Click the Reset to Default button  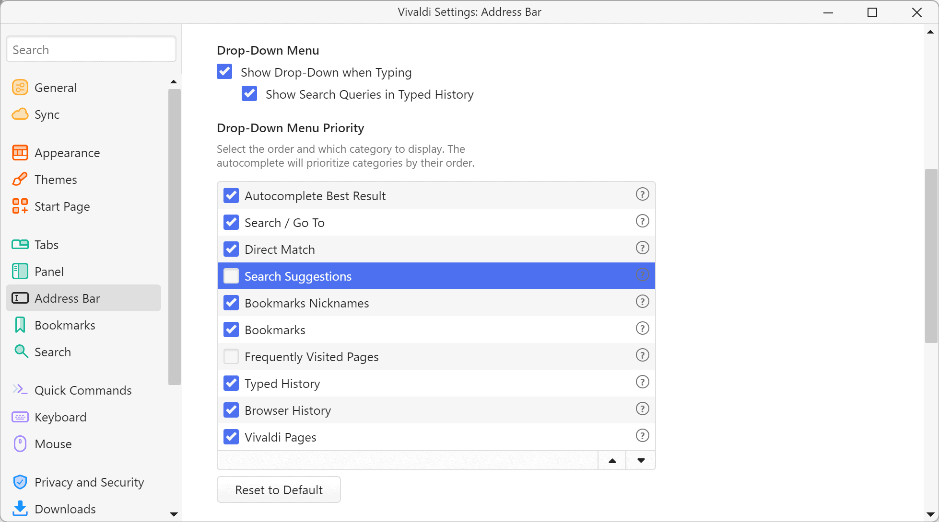coord(279,489)
